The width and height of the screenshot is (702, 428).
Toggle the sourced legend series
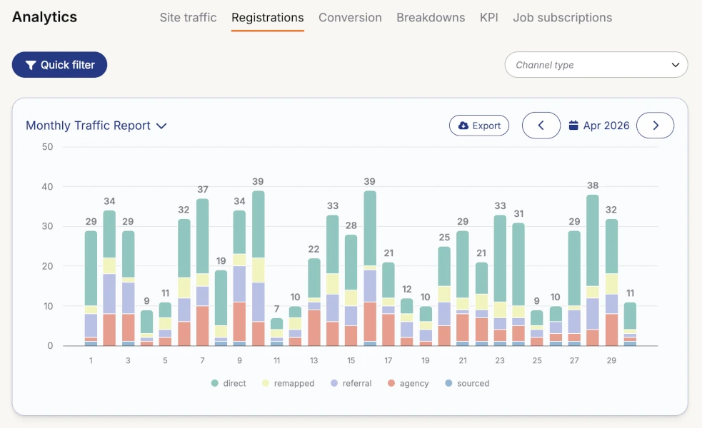pyautogui.click(x=467, y=383)
